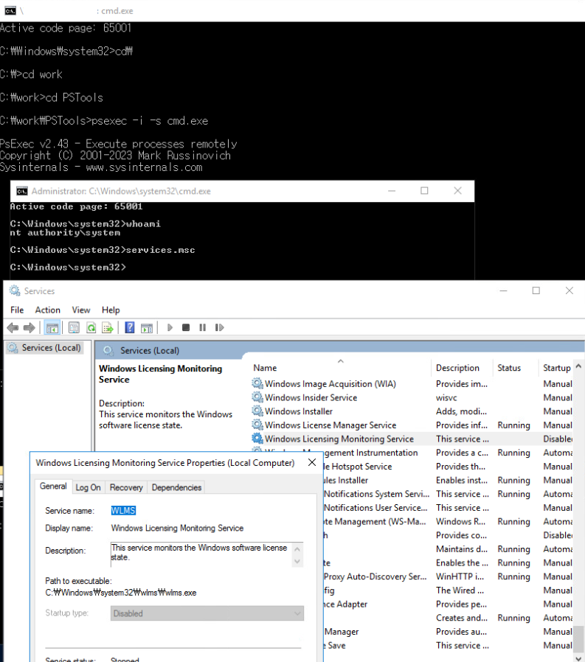Screen dimensions: 585x662
Task: Switch to the General tab in Properties
Action: coord(53,486)
